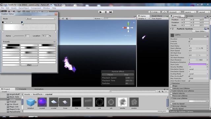Click the Pause button in toolbar
The width and height of the screenshot is (211, 119).
point(105,12)
